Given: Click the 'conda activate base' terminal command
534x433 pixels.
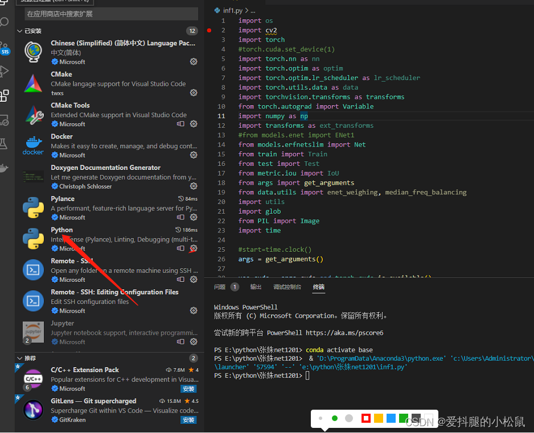Looking at the screenshot, I should (x=339, y=349).
